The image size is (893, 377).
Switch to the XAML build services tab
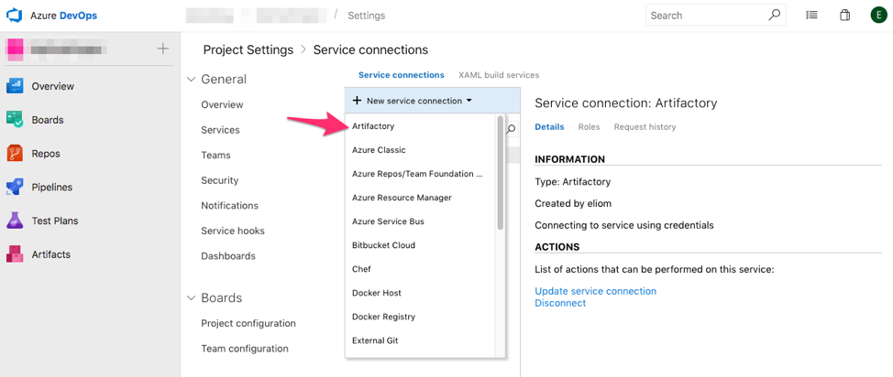(x=499, y=75)
